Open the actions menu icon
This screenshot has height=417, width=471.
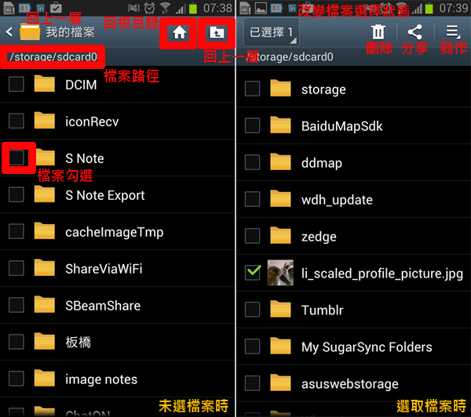(x=453, y=32)
